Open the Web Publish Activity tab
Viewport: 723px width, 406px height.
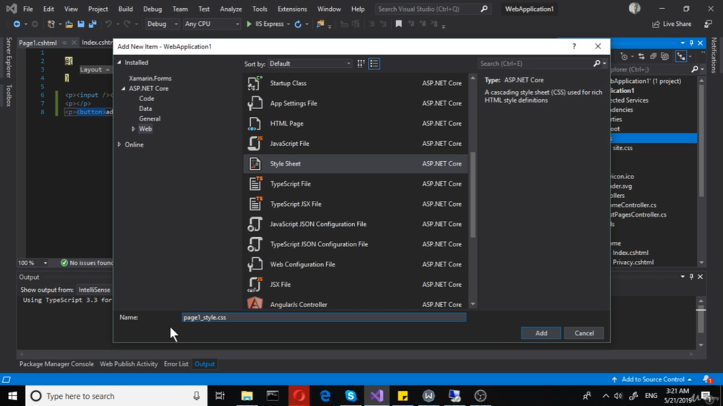(x=129, y=364)
